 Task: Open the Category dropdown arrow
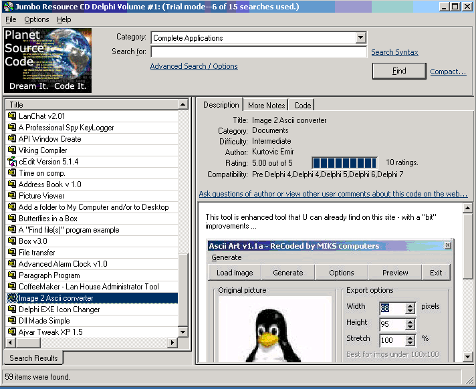pyautogui.click(x=360, y=38)
